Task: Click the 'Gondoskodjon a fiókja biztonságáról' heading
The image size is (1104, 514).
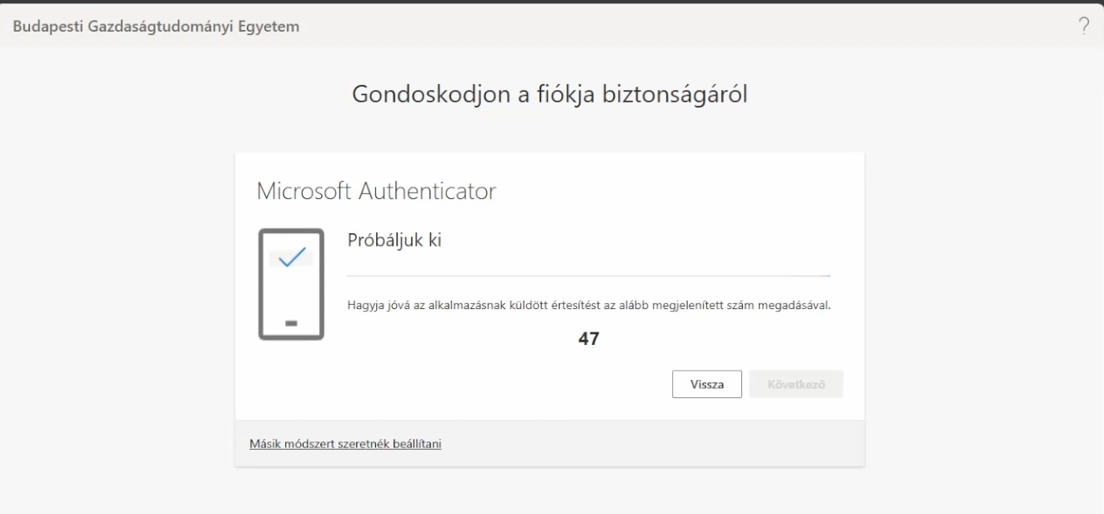Action: coord(549,94)
